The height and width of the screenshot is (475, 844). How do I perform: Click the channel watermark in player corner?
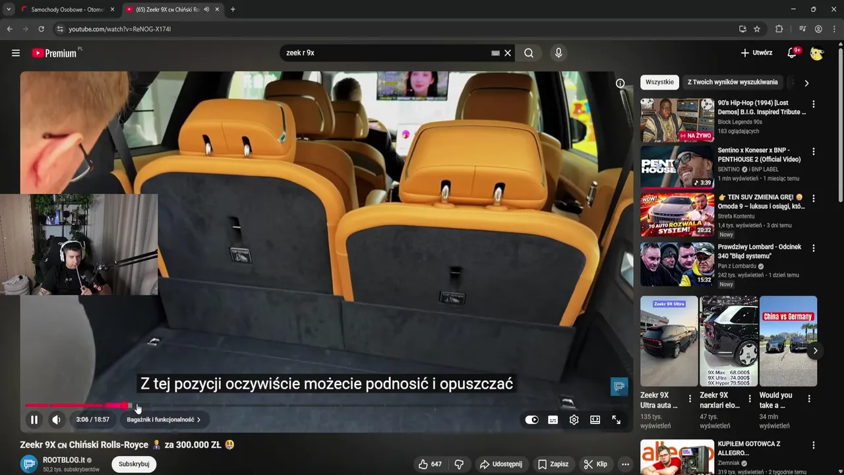619,387
